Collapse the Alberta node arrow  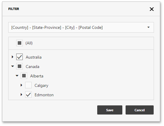(x=17, y=76)
